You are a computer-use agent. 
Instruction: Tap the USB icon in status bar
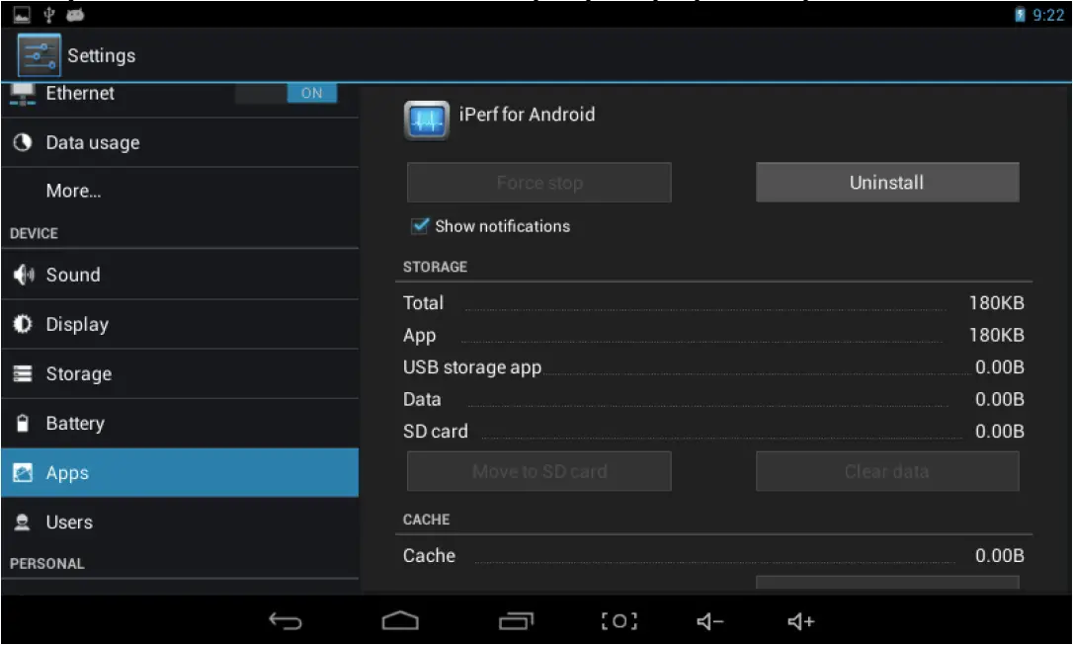coord(47,15)
